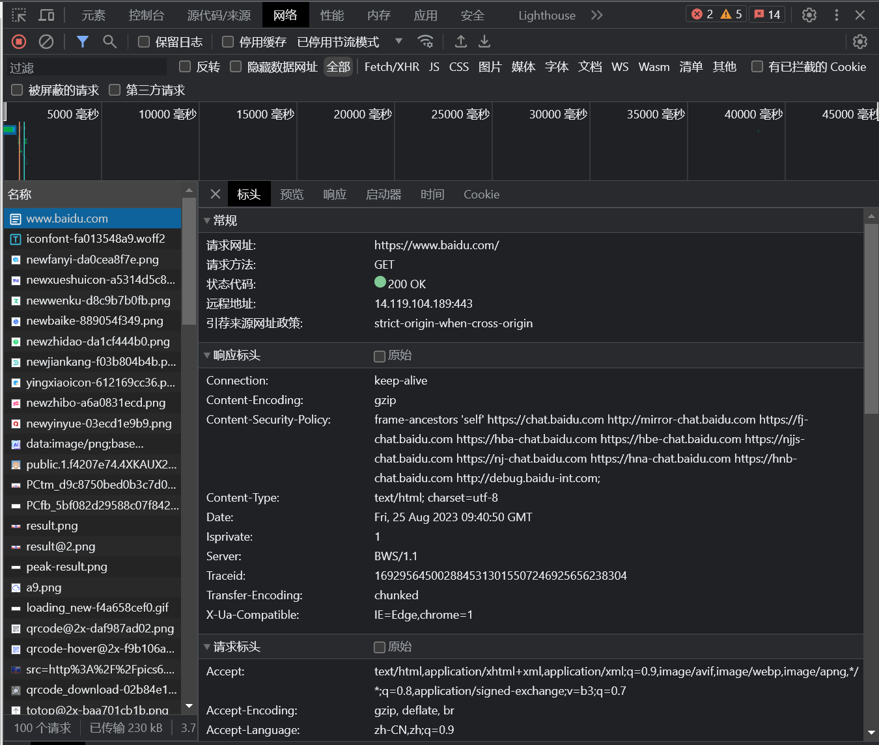Activate the inspect element picker icon
Screen dimensions: 879x745
coord(19,15)
